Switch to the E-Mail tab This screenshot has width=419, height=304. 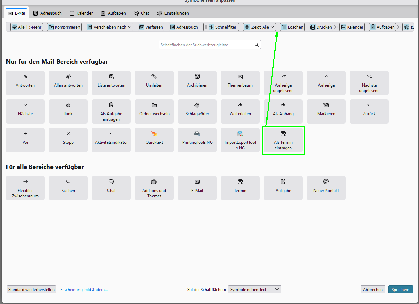click(17, 13)
